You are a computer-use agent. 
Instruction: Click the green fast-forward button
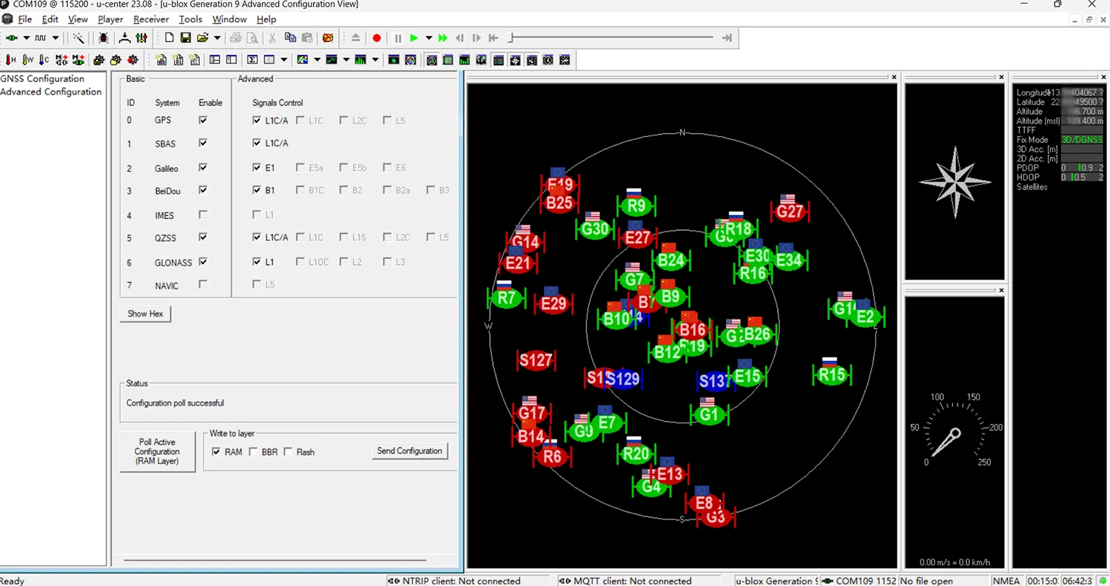click(x=443, y=38)
